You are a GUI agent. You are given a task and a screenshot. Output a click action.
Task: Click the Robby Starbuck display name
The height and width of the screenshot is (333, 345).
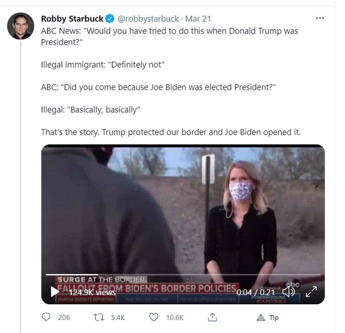pos(72,19)
